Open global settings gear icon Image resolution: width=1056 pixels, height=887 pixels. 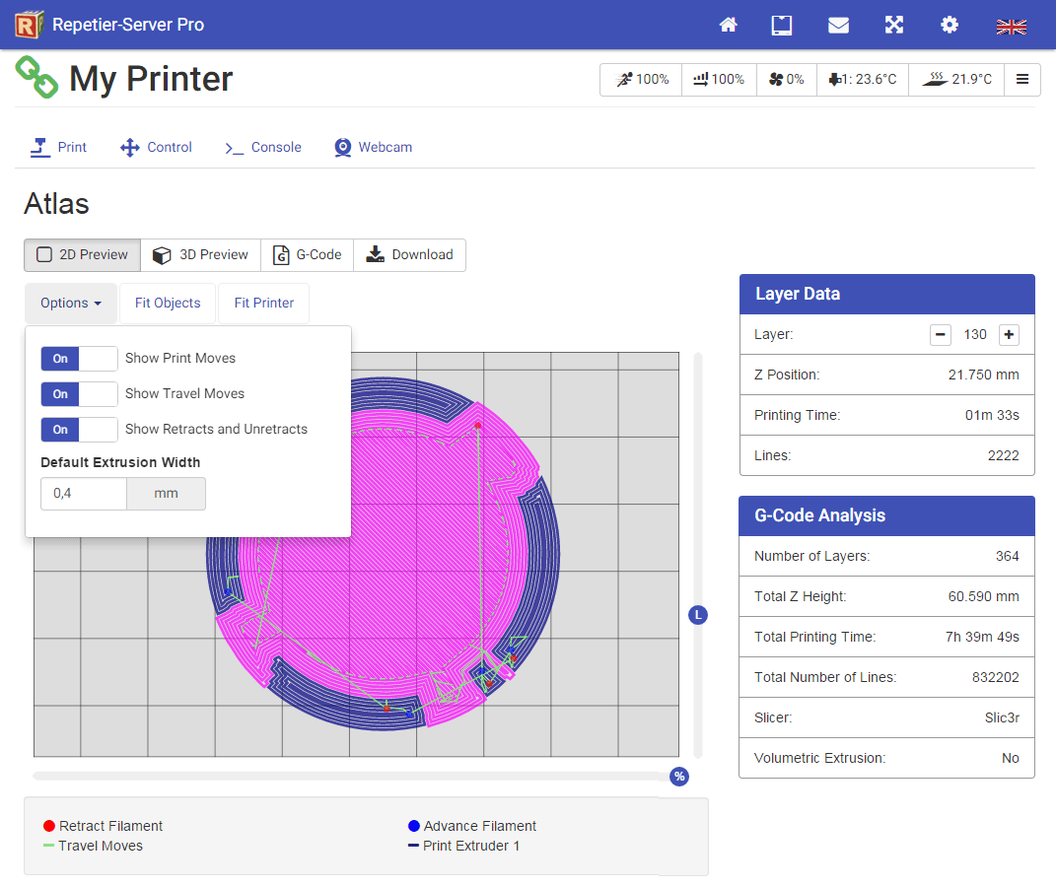[950, 26]
